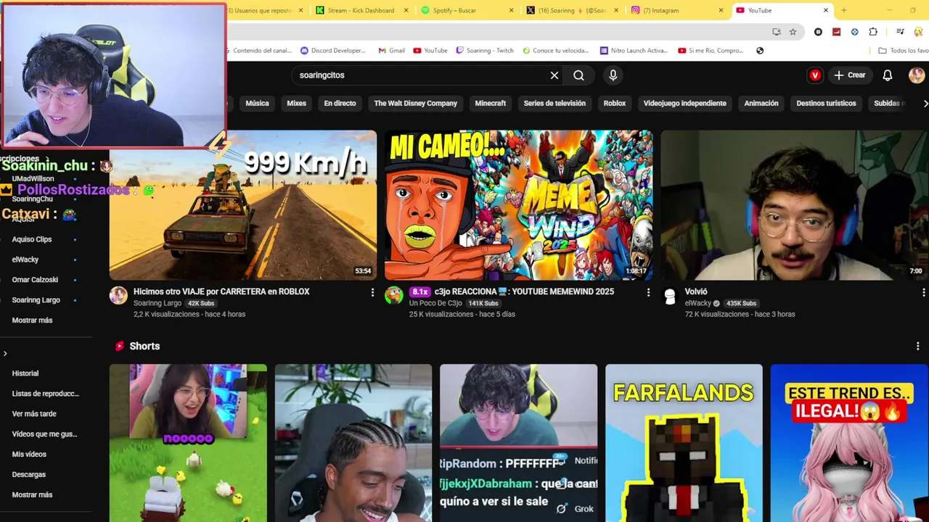
Task: Select the Destinos turísticos chip
Action: 826,104
